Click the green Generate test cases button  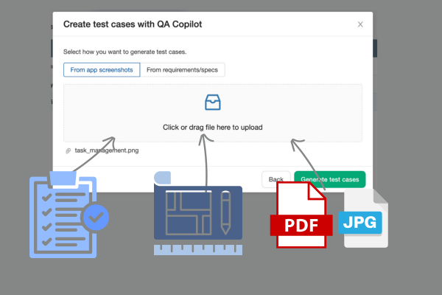click(x=330, y=179)
